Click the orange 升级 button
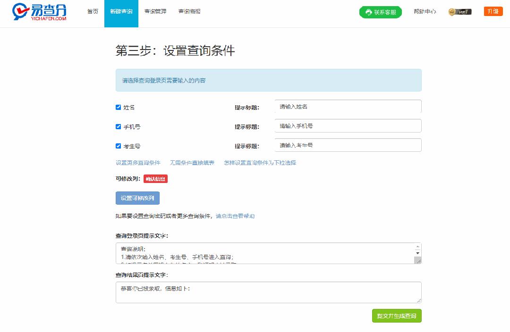Image resolution: width=510 pixels, height=332 pixels. (x=493, y=11)
